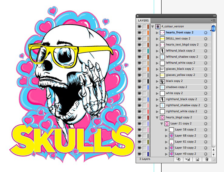This screenshot has width=224, height=172.
Task: Toggle visibility of righthand_white copy 2
Action: pyautogui.click(x=139, y=112)
